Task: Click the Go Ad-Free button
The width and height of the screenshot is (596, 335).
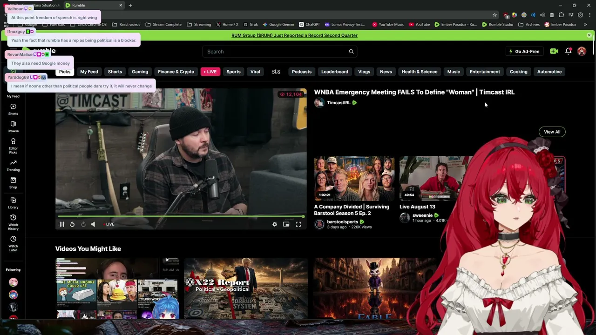Action: point(524,52)
